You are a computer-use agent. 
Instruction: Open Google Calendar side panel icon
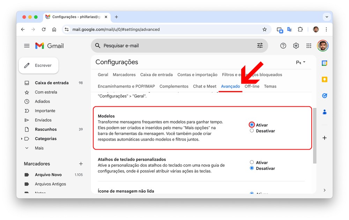[325, 63]
